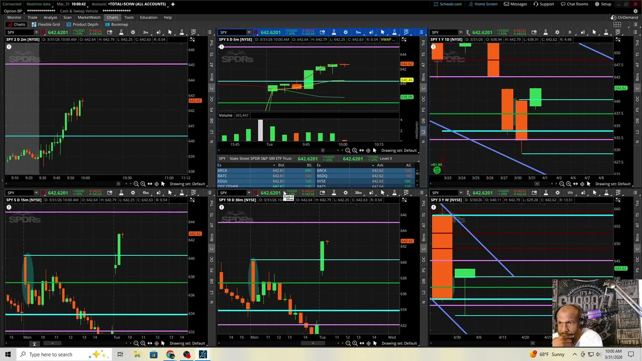This screenshot has height=361, width=642.
Task: Toggle Trd side panel on 2m chart
Action: (x=212, y=43)
